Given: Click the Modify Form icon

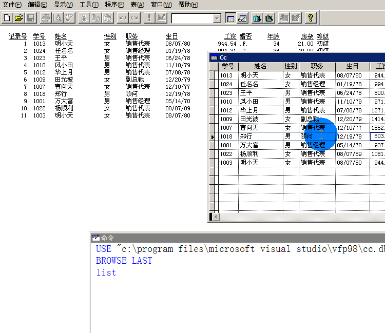Looking at the screenshot, I should 161,18.
